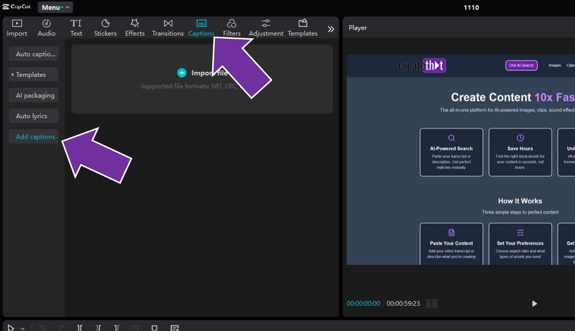Click Use AI Search in preview
The image size is (575, 331).
point(521,65)
